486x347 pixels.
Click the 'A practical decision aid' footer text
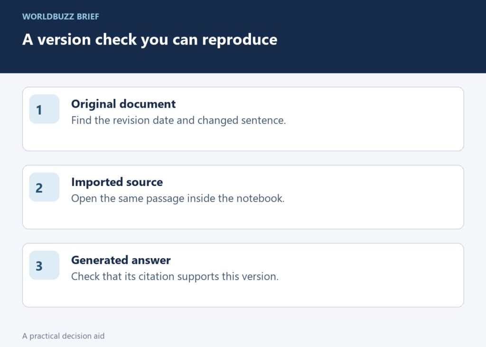[x=63, y=336]
